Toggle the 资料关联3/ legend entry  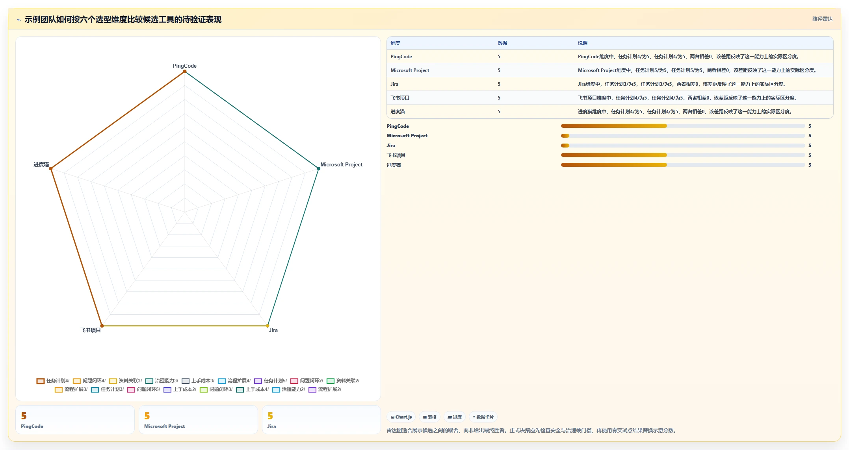[125, 381]
